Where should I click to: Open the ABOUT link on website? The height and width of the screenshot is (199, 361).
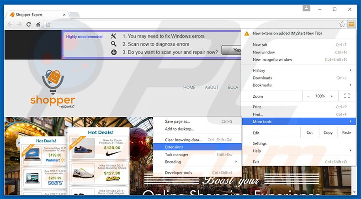[x=212, y=88]
